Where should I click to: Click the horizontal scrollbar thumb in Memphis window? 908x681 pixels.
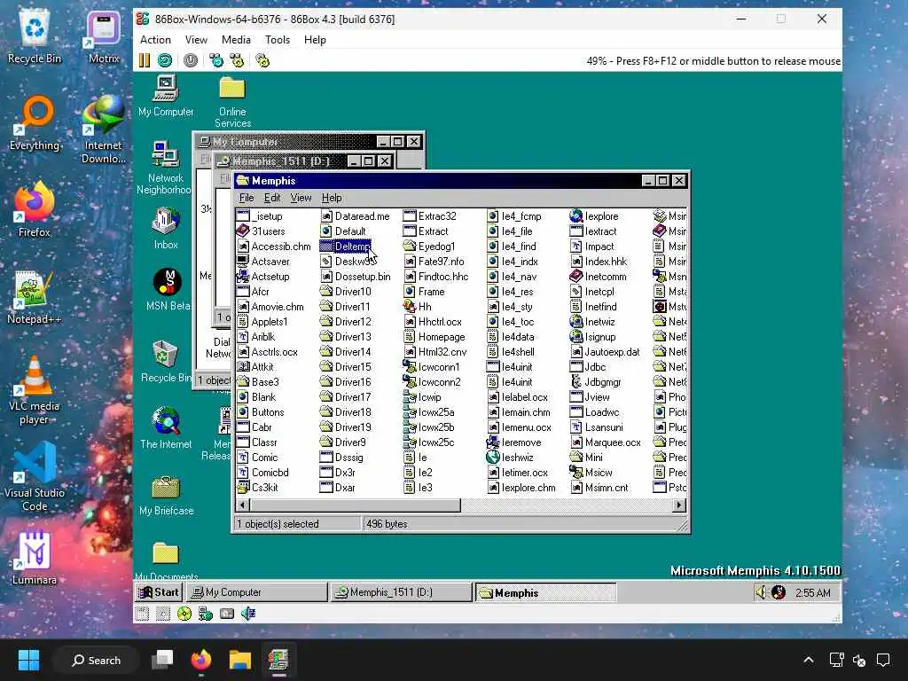click(x=356, y=505)
